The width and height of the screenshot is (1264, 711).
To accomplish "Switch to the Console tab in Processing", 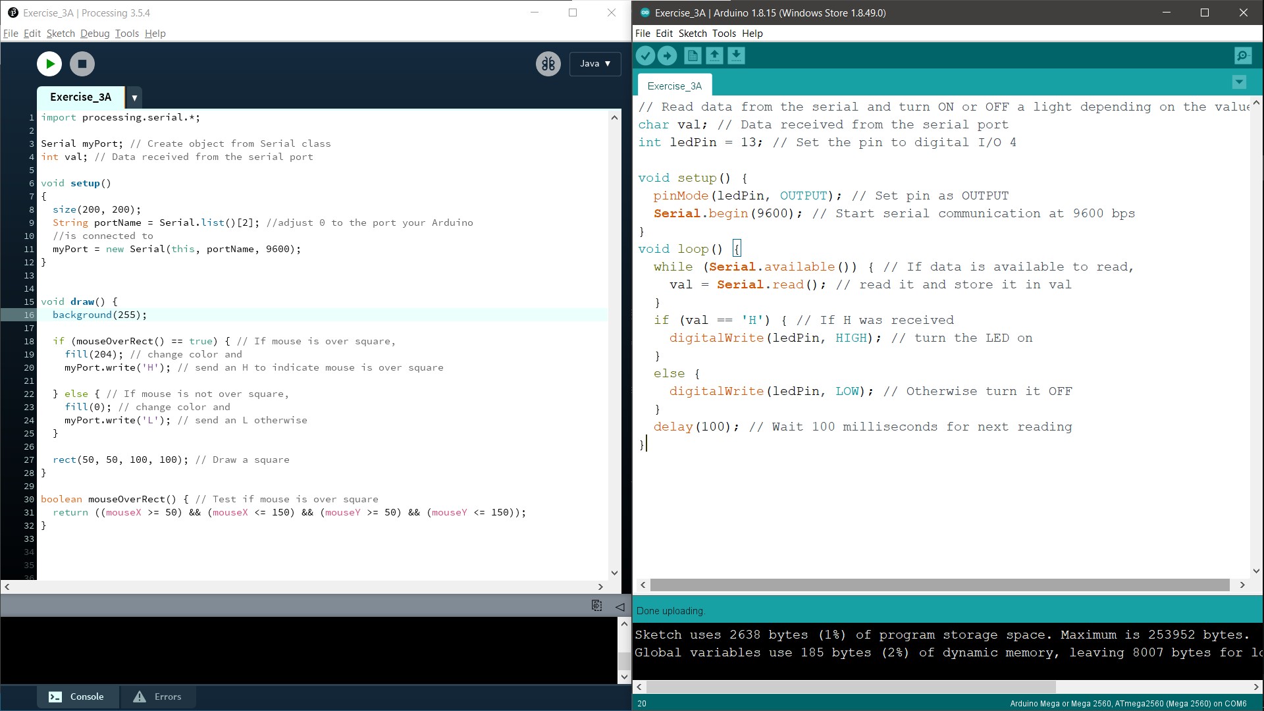I will [78, 697].
